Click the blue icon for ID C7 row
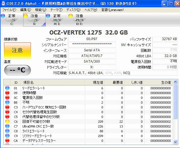Viewport: 180px width, 148px height. (x=7, y=126)
